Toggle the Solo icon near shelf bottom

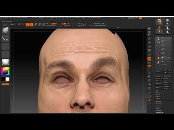(x=149, y=100)
